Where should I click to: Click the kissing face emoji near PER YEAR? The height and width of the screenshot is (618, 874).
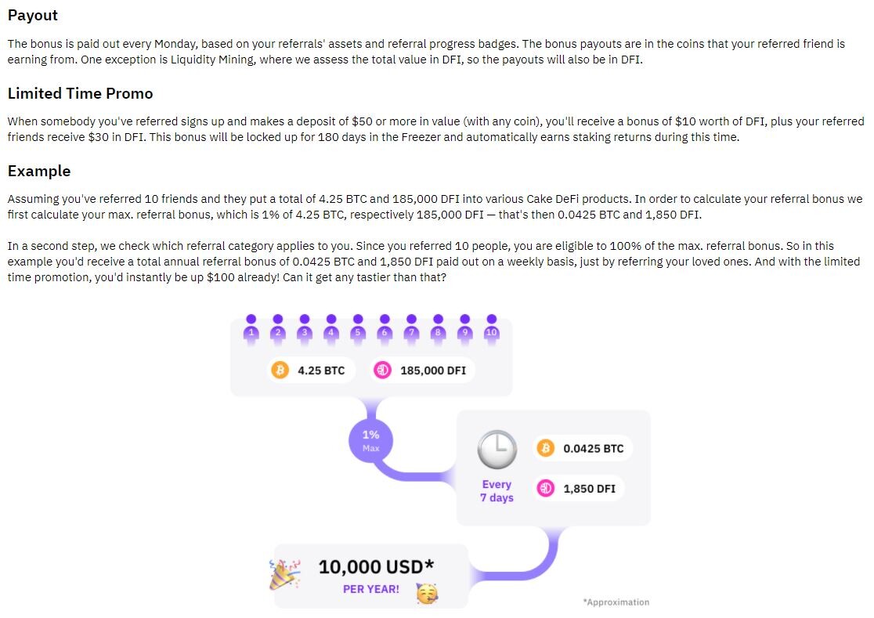427,593
